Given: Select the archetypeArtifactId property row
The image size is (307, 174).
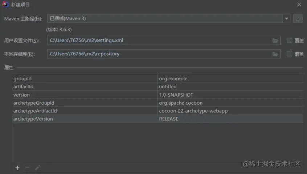Looking at the screenshot, I should click(85, 111).
